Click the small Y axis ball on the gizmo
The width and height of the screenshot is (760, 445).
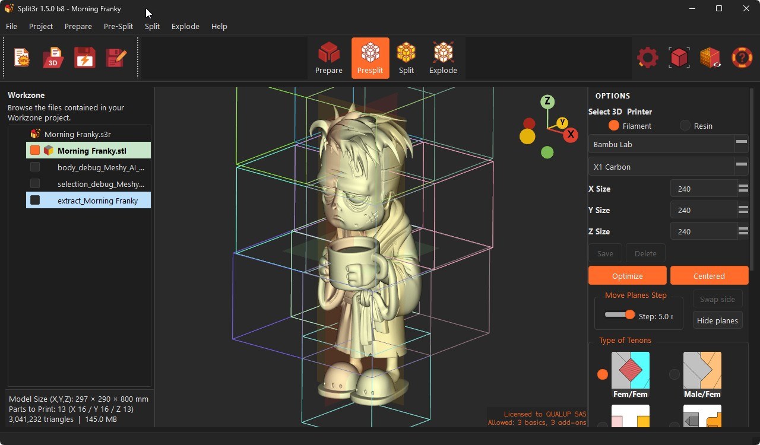(562, 123)
